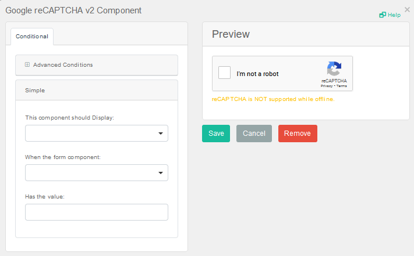414x256 pixels.
Task: Close the reCAPTCHA component dialog with X
Action: [x=407, y=9]
